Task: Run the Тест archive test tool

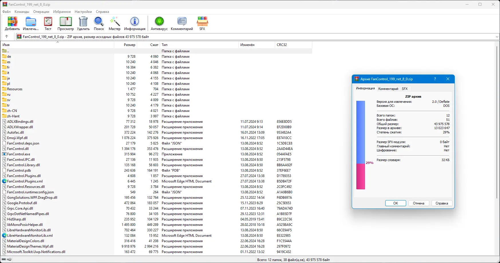Action: 48,23
